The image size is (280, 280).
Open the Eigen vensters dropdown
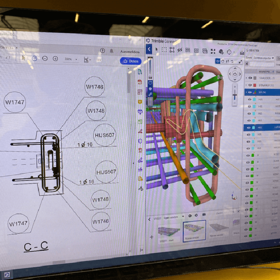[x=174, y=218]
